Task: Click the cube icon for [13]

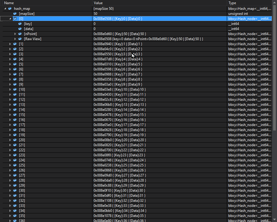Action: tap(15, 105)
